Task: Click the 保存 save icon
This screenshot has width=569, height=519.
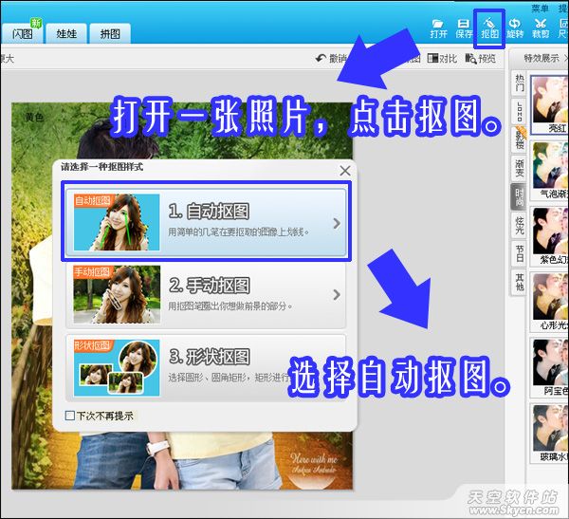Action: (464, 28)
